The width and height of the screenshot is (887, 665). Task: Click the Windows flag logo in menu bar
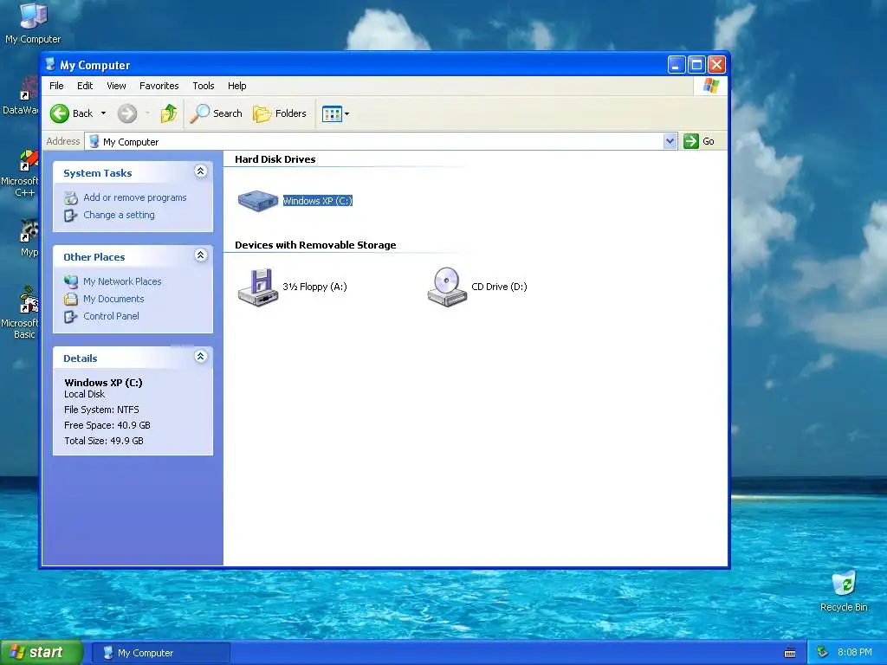click(710, 86)
